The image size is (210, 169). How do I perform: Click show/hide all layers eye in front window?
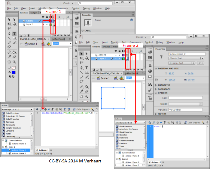pyautogui.click(x=116, y=51)
